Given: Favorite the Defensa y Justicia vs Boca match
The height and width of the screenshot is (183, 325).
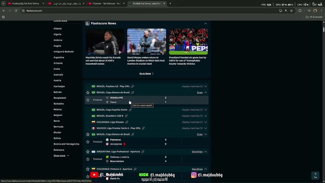Looking at the screenshot, I should [x=88, y=159].
